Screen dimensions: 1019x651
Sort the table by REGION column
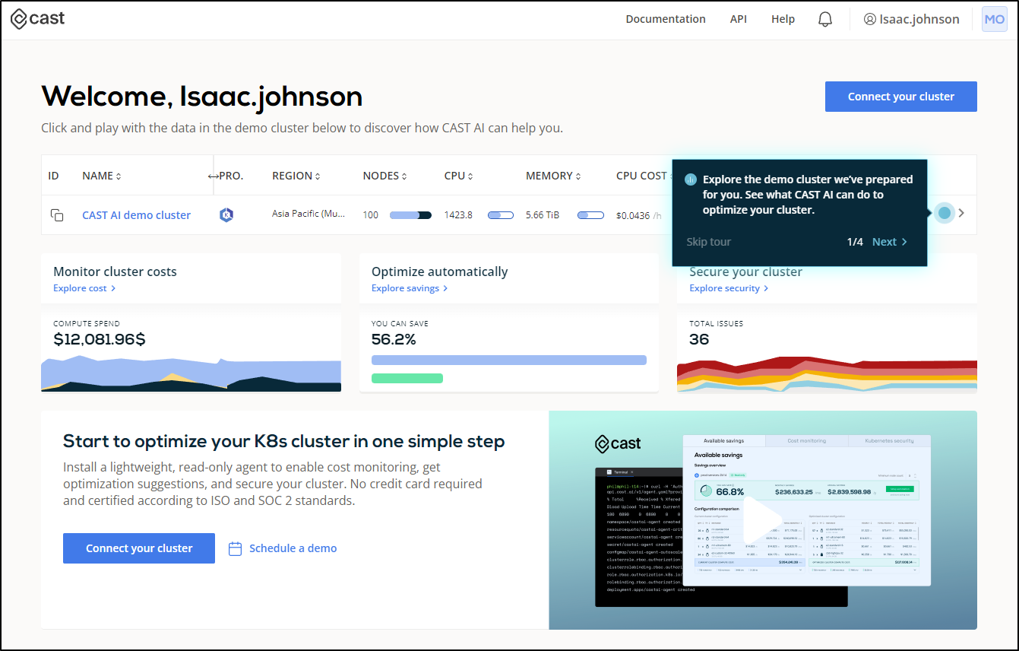coord(296,176)
